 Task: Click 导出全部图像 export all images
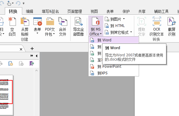coord(79,27)
